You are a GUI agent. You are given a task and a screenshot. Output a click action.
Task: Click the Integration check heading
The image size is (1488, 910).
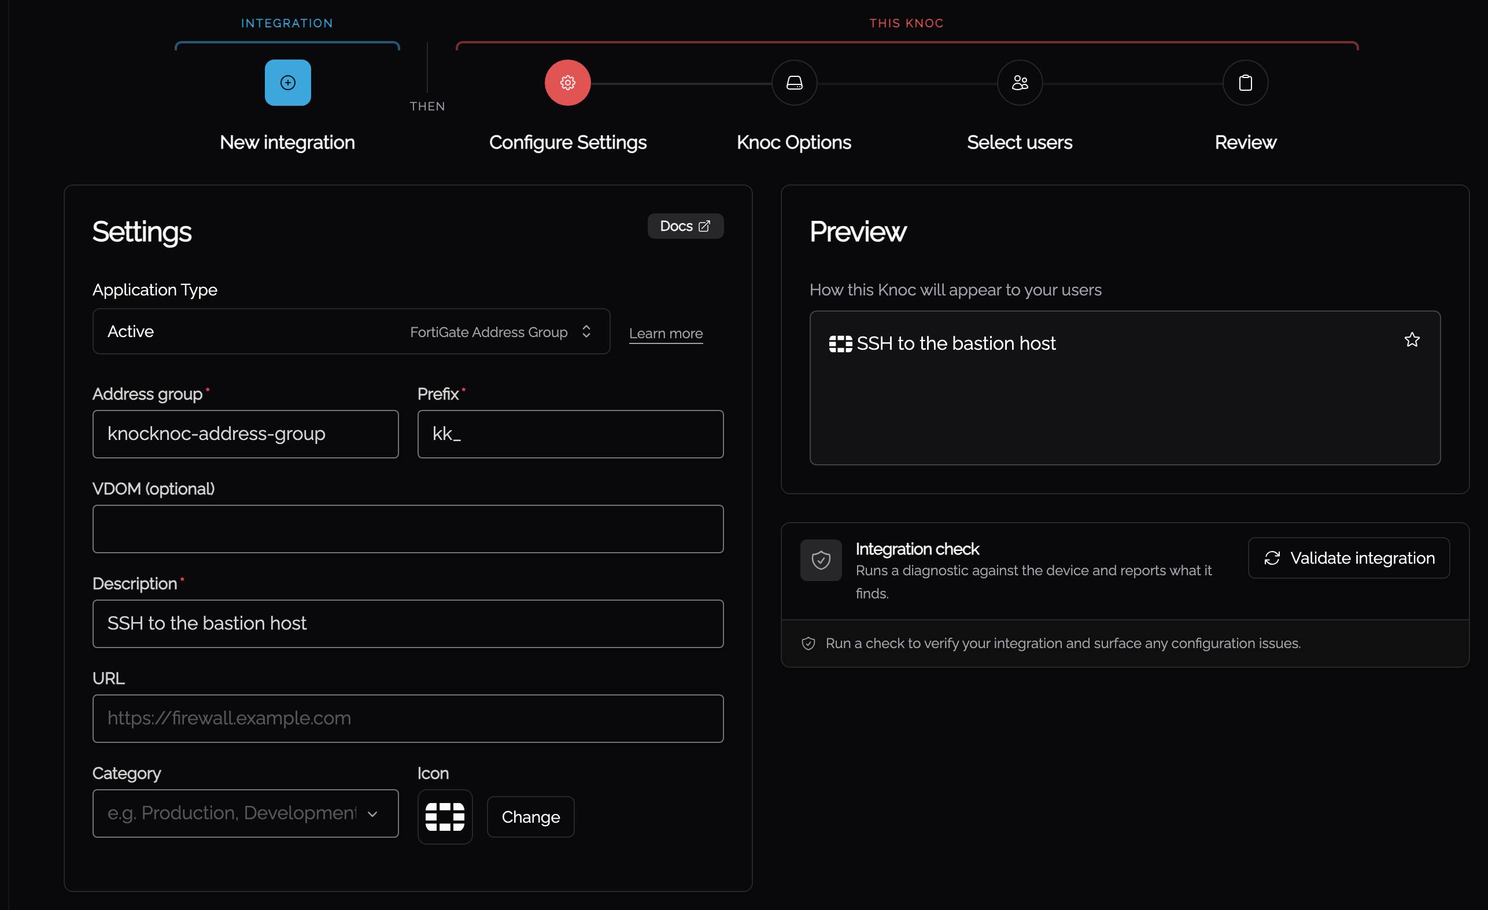pyautogui.click(x=917, y=549)
